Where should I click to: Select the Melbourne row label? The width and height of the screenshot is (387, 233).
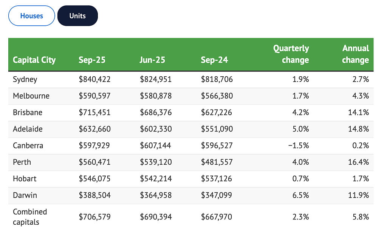(x=31, y=96)
